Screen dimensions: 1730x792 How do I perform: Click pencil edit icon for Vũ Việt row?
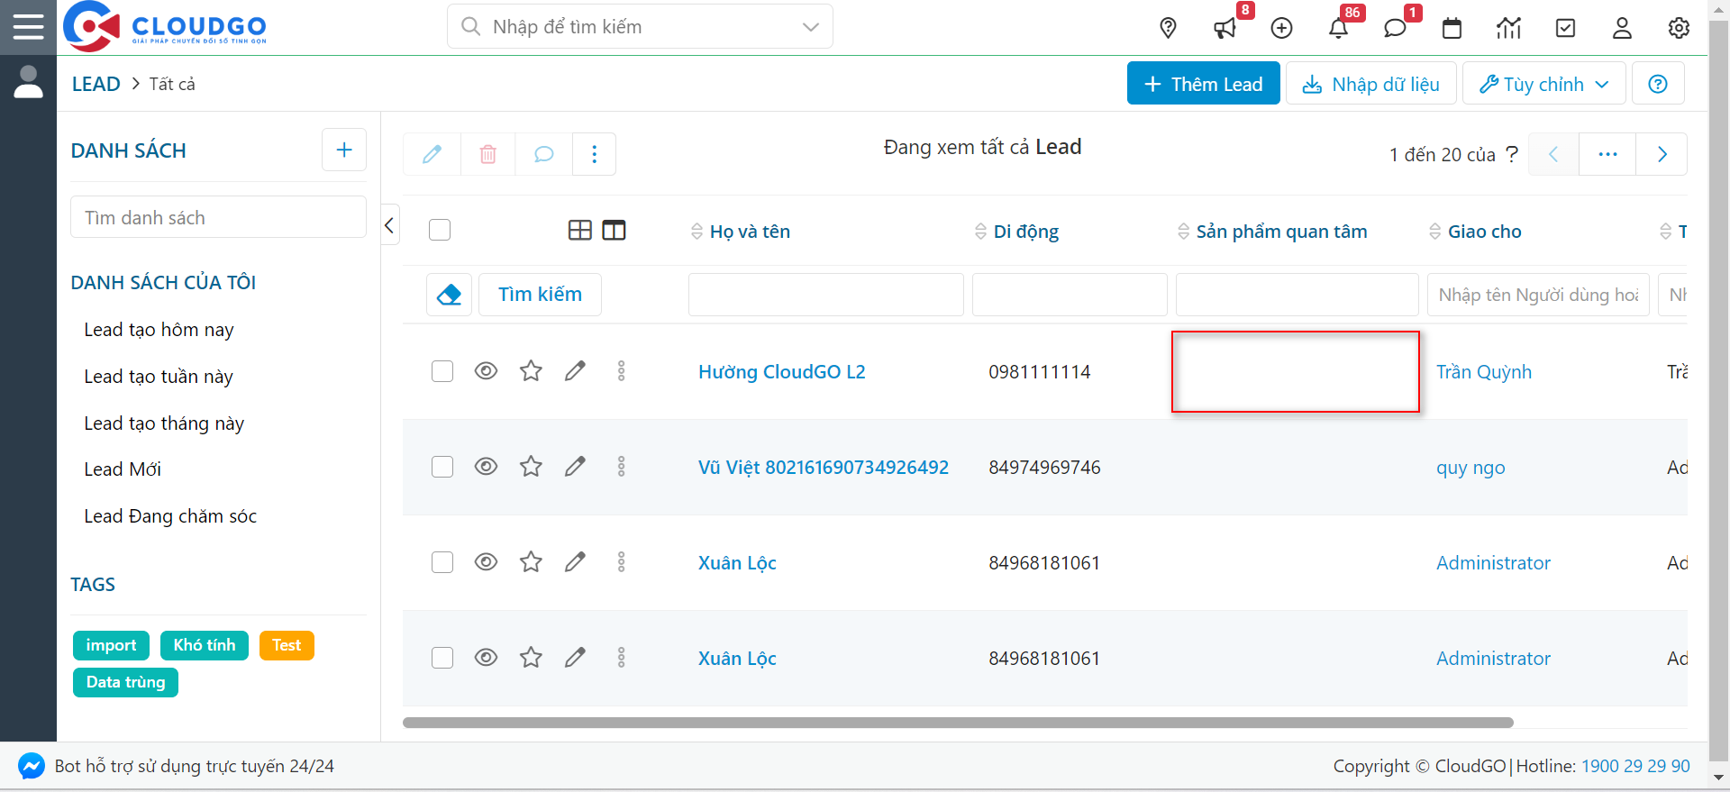(x=575, y=467)
